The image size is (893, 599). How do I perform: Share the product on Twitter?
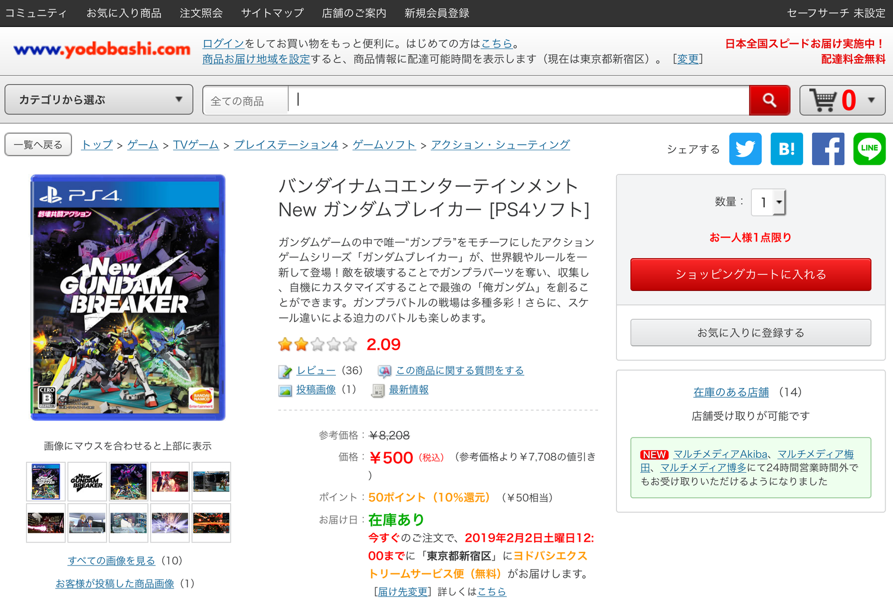click(x=745, y=149)
